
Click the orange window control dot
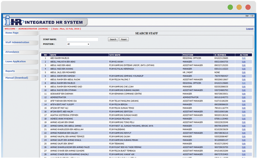(239, 7)
